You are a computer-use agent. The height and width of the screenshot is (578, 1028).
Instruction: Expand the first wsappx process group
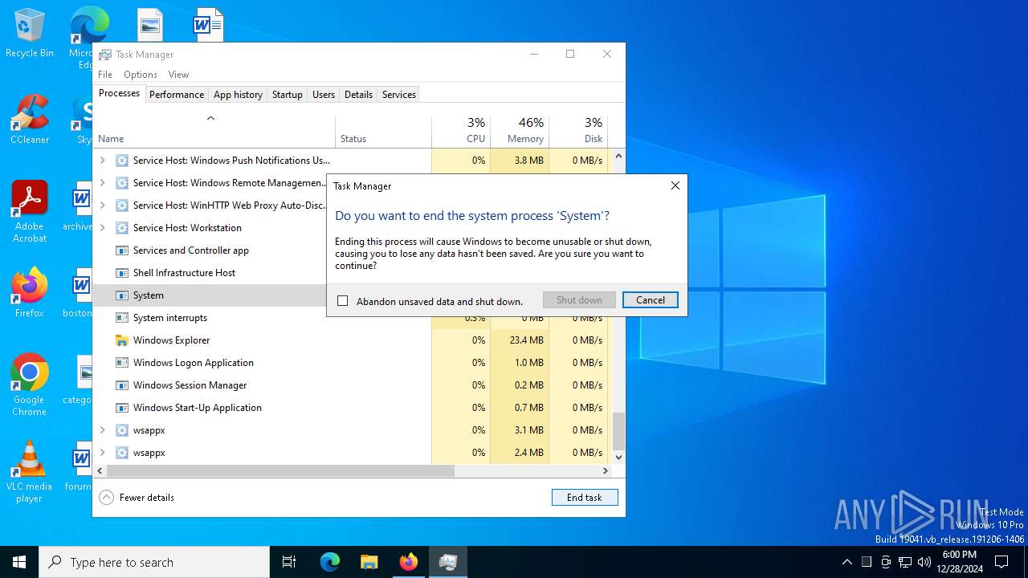(x=102, y=430)
